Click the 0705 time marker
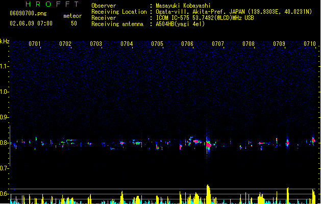 click(157, 44)
